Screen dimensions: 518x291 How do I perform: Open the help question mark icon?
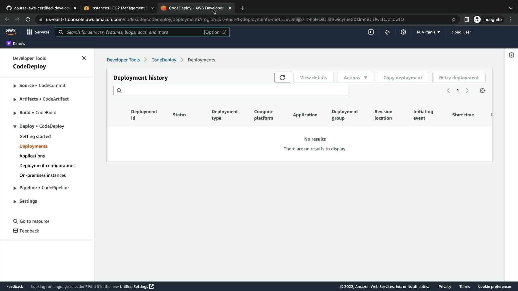click(403, 32)
